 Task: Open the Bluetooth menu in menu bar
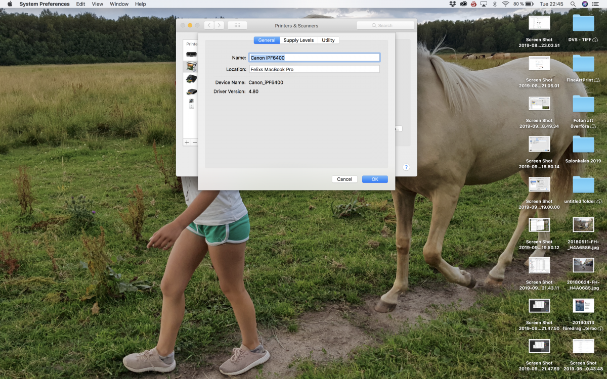(x=495, y=4)
